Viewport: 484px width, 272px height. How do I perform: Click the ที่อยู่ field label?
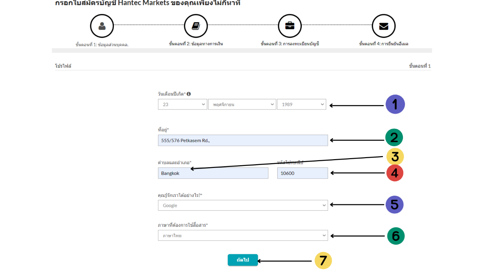coord(163,130)
